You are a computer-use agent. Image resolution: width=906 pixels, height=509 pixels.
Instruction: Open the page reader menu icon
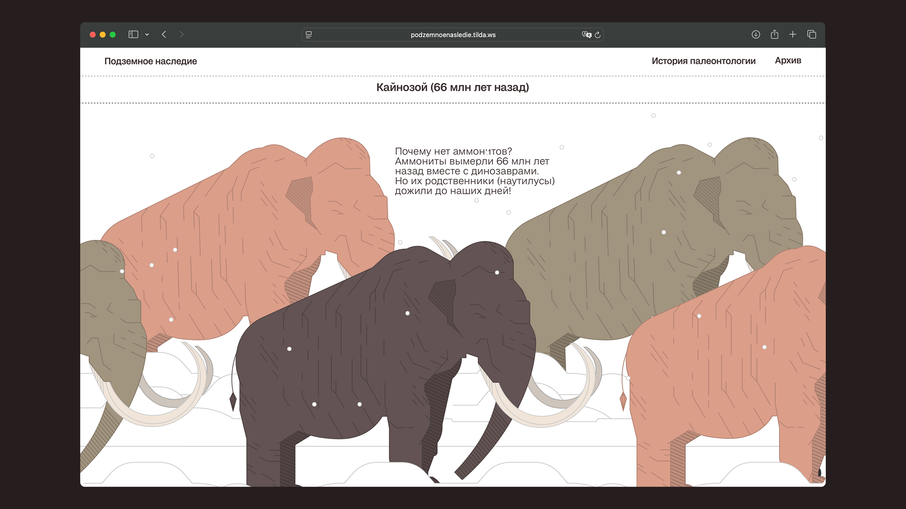[x=309, y=35]
